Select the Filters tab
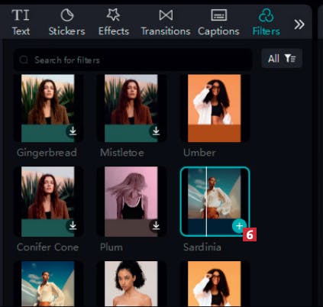The image size is (323, 307). click(x=266, y=22)
